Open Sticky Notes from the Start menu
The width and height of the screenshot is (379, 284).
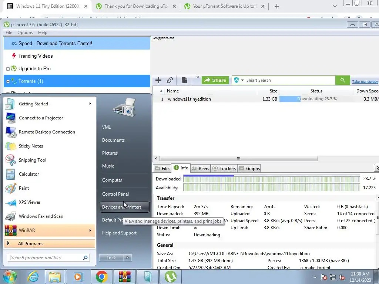(50, 146)
